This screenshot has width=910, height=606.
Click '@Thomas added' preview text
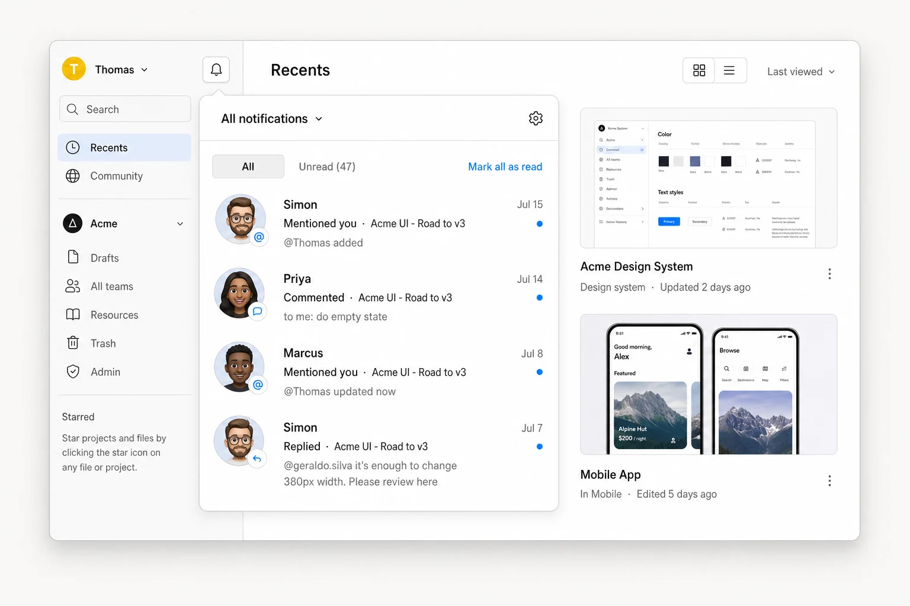323,243
